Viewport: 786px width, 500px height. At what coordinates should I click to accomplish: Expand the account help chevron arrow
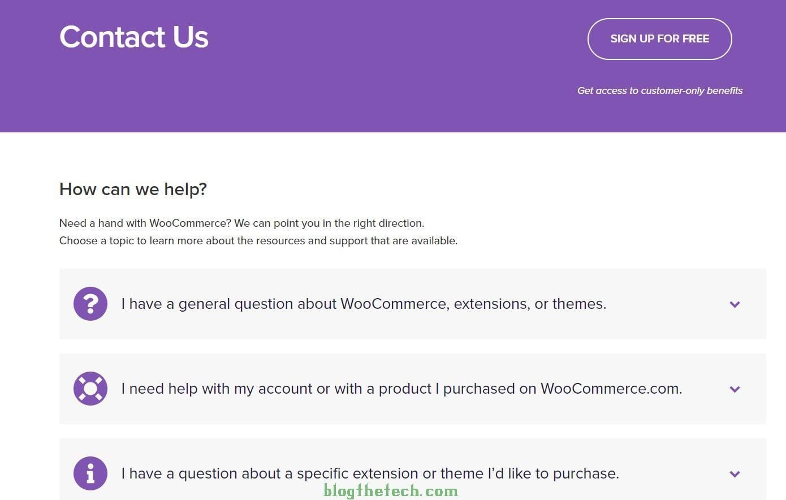tap(735, 389)
